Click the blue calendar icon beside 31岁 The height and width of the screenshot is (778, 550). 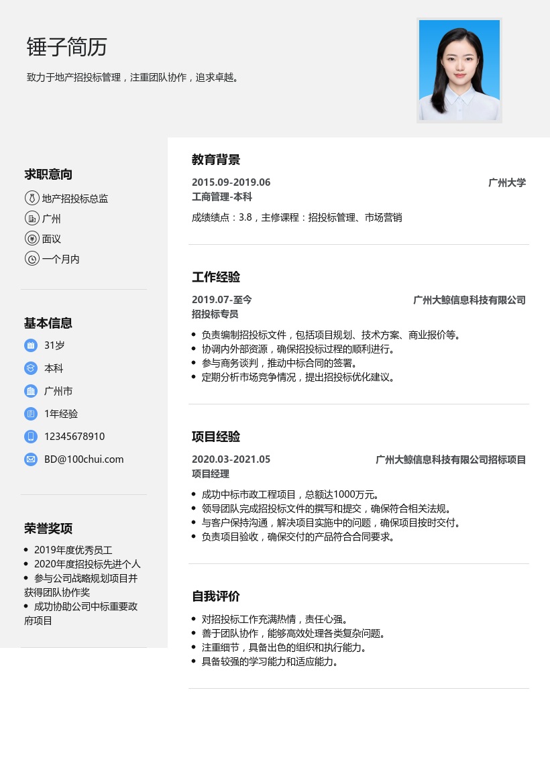31,345
